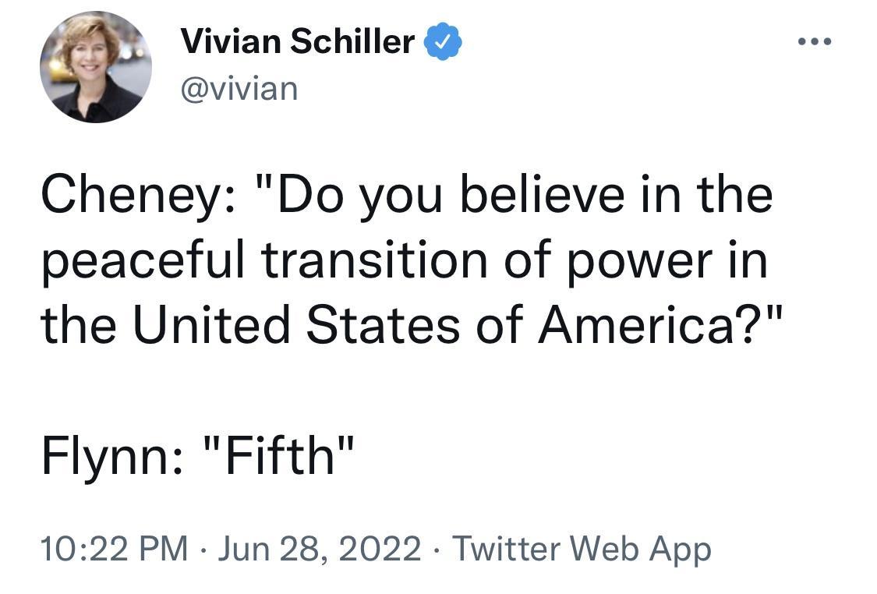
Task: Click the first line of the tweet
Action: coord(405,195)
